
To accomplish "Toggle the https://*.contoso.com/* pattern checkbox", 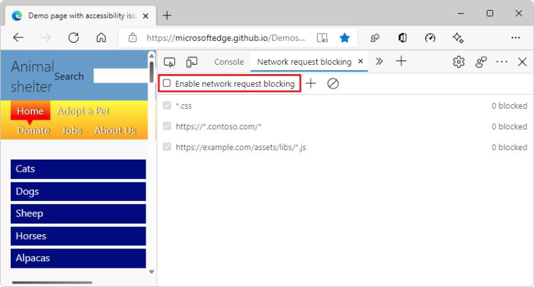I will click(167, 126).
